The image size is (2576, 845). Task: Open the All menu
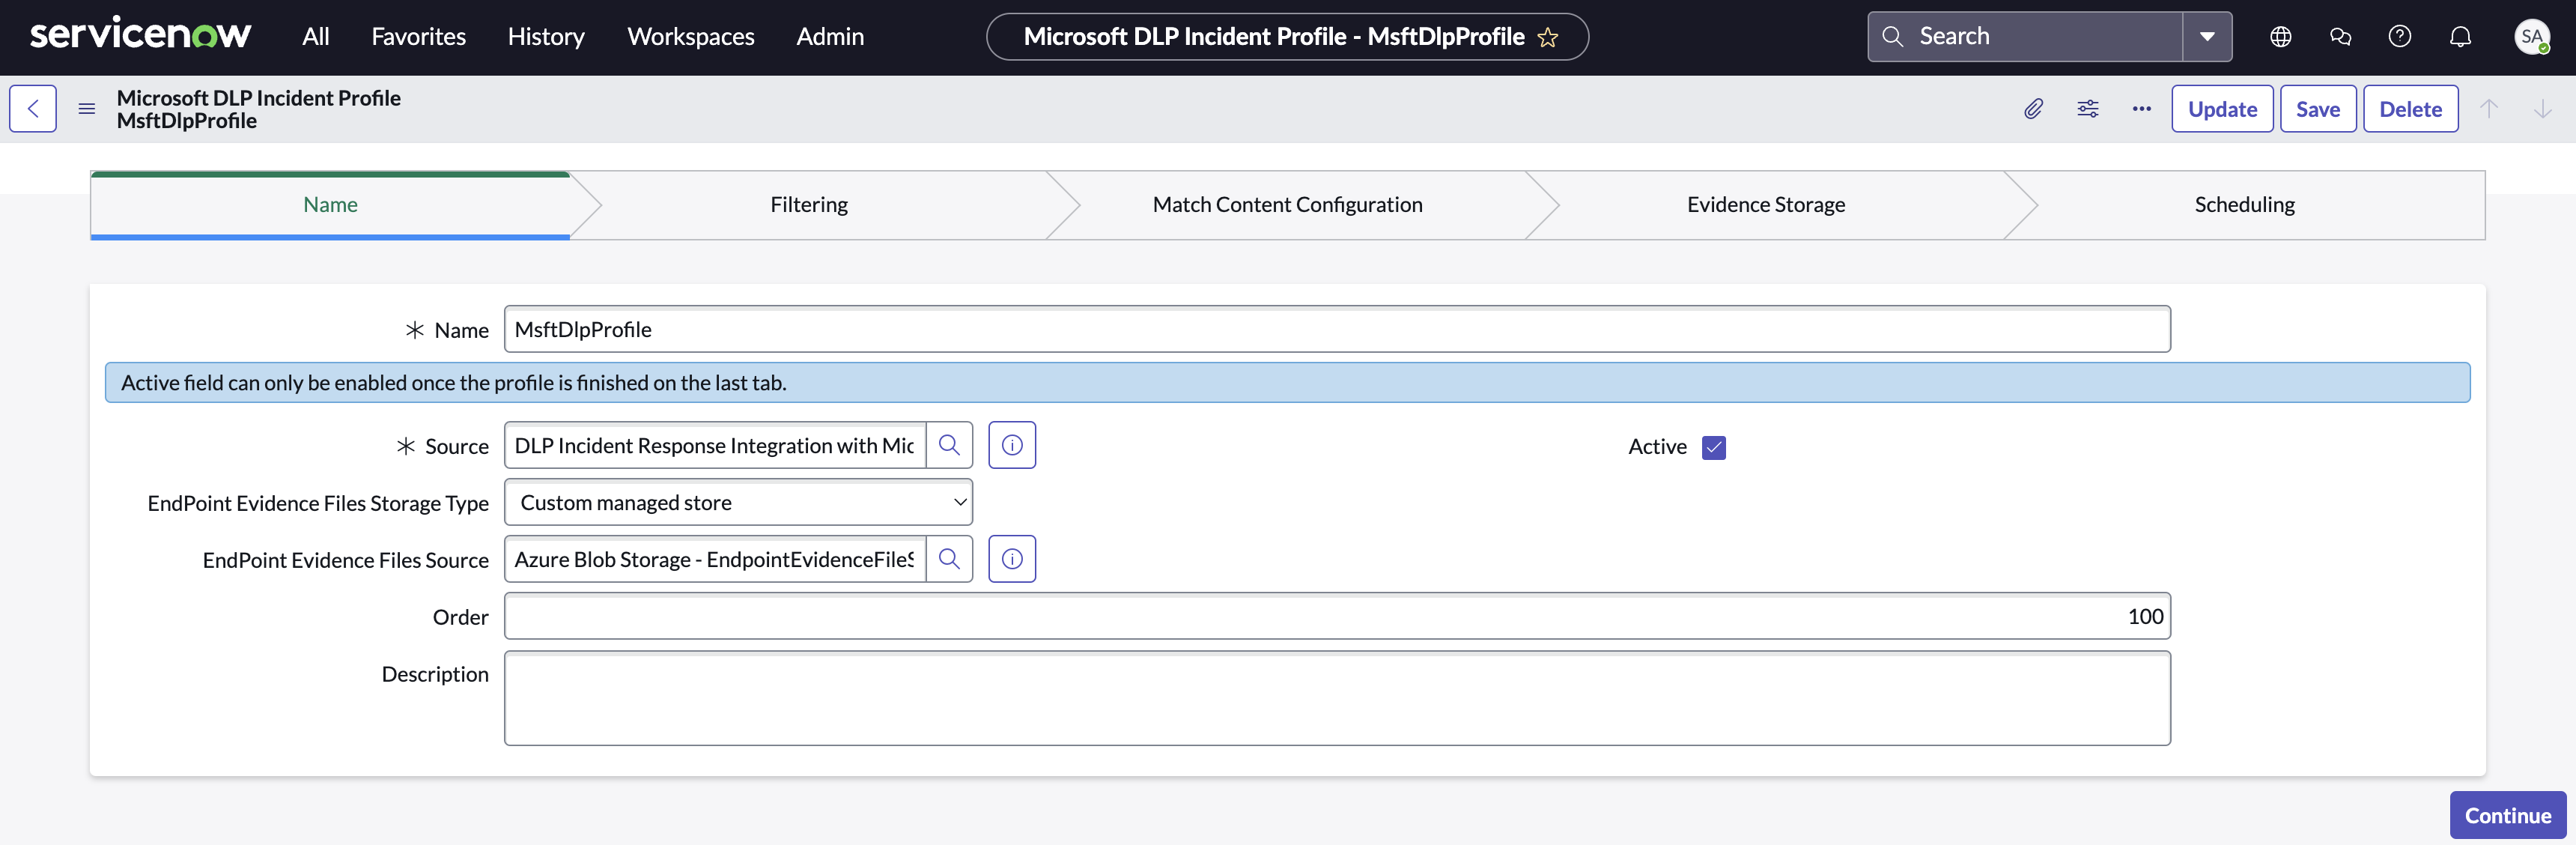[316, 36]
